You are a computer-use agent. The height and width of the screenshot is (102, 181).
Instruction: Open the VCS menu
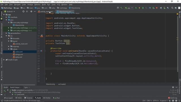(59, 5)
